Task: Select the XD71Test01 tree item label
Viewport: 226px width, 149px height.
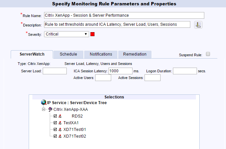Action: pos(75,130)
